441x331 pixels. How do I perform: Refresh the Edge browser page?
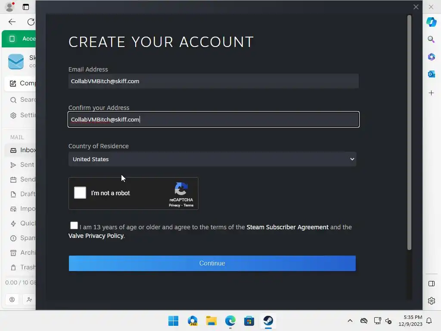31,22
